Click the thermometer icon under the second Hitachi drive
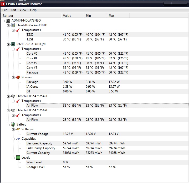189x183 pixels. [18, 115]
